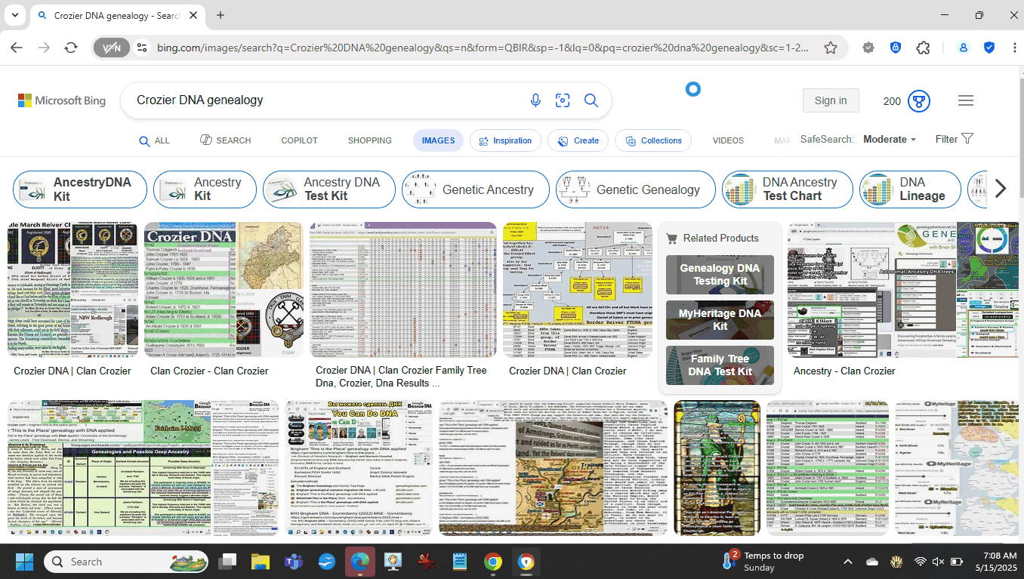Select the AncestryDNA Kit suggestion chip

coord(81,189)
